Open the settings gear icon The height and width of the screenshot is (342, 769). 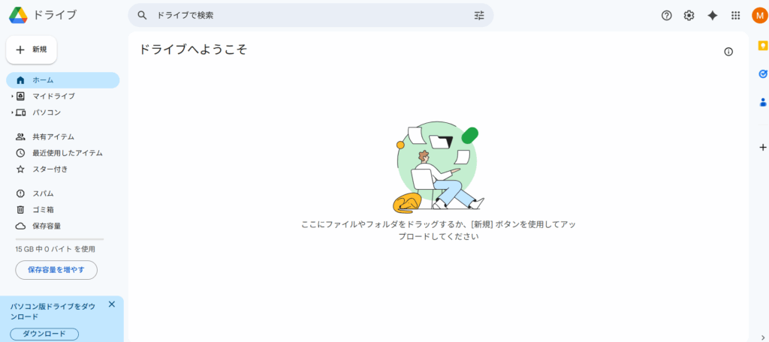[689, 16]
